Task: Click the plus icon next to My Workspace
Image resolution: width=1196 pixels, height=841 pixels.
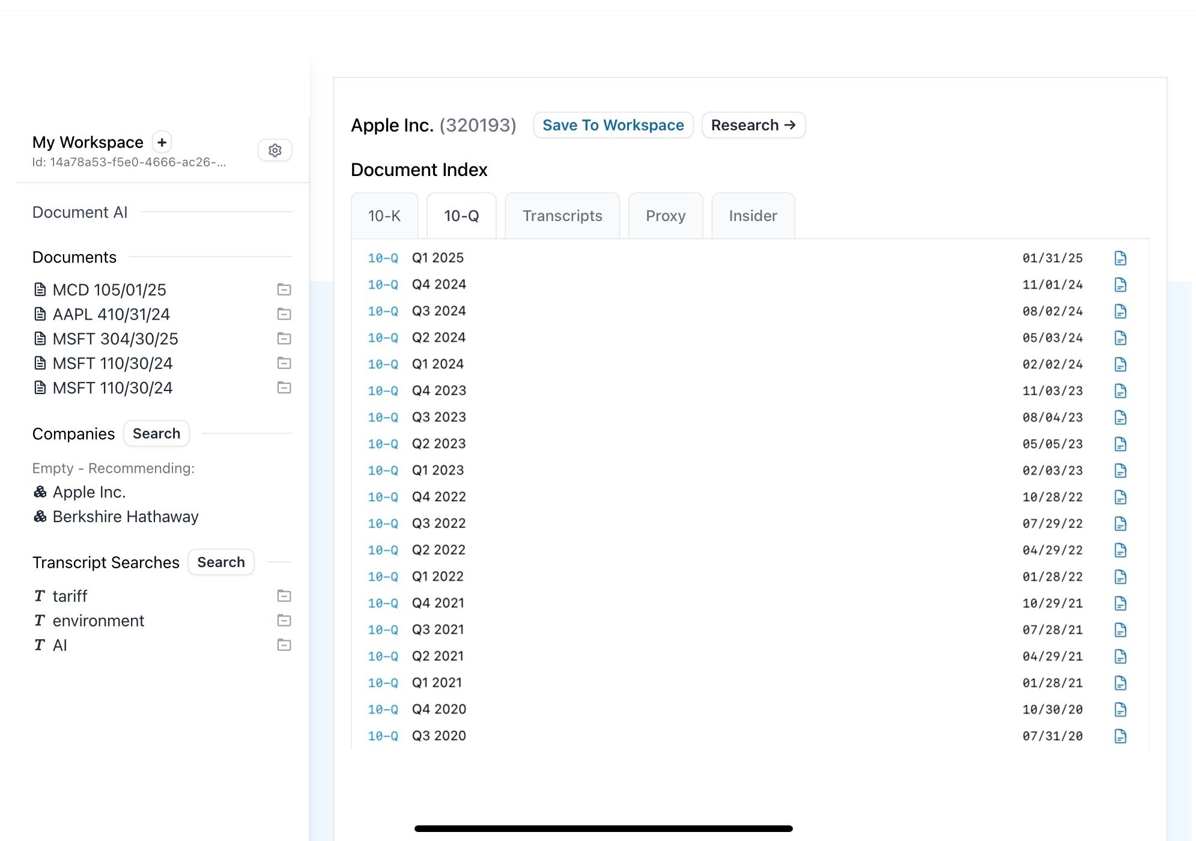Action: tap(162, 142)
